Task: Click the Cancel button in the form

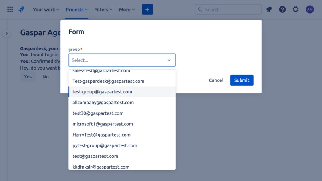Action: [x=216, y=80]
